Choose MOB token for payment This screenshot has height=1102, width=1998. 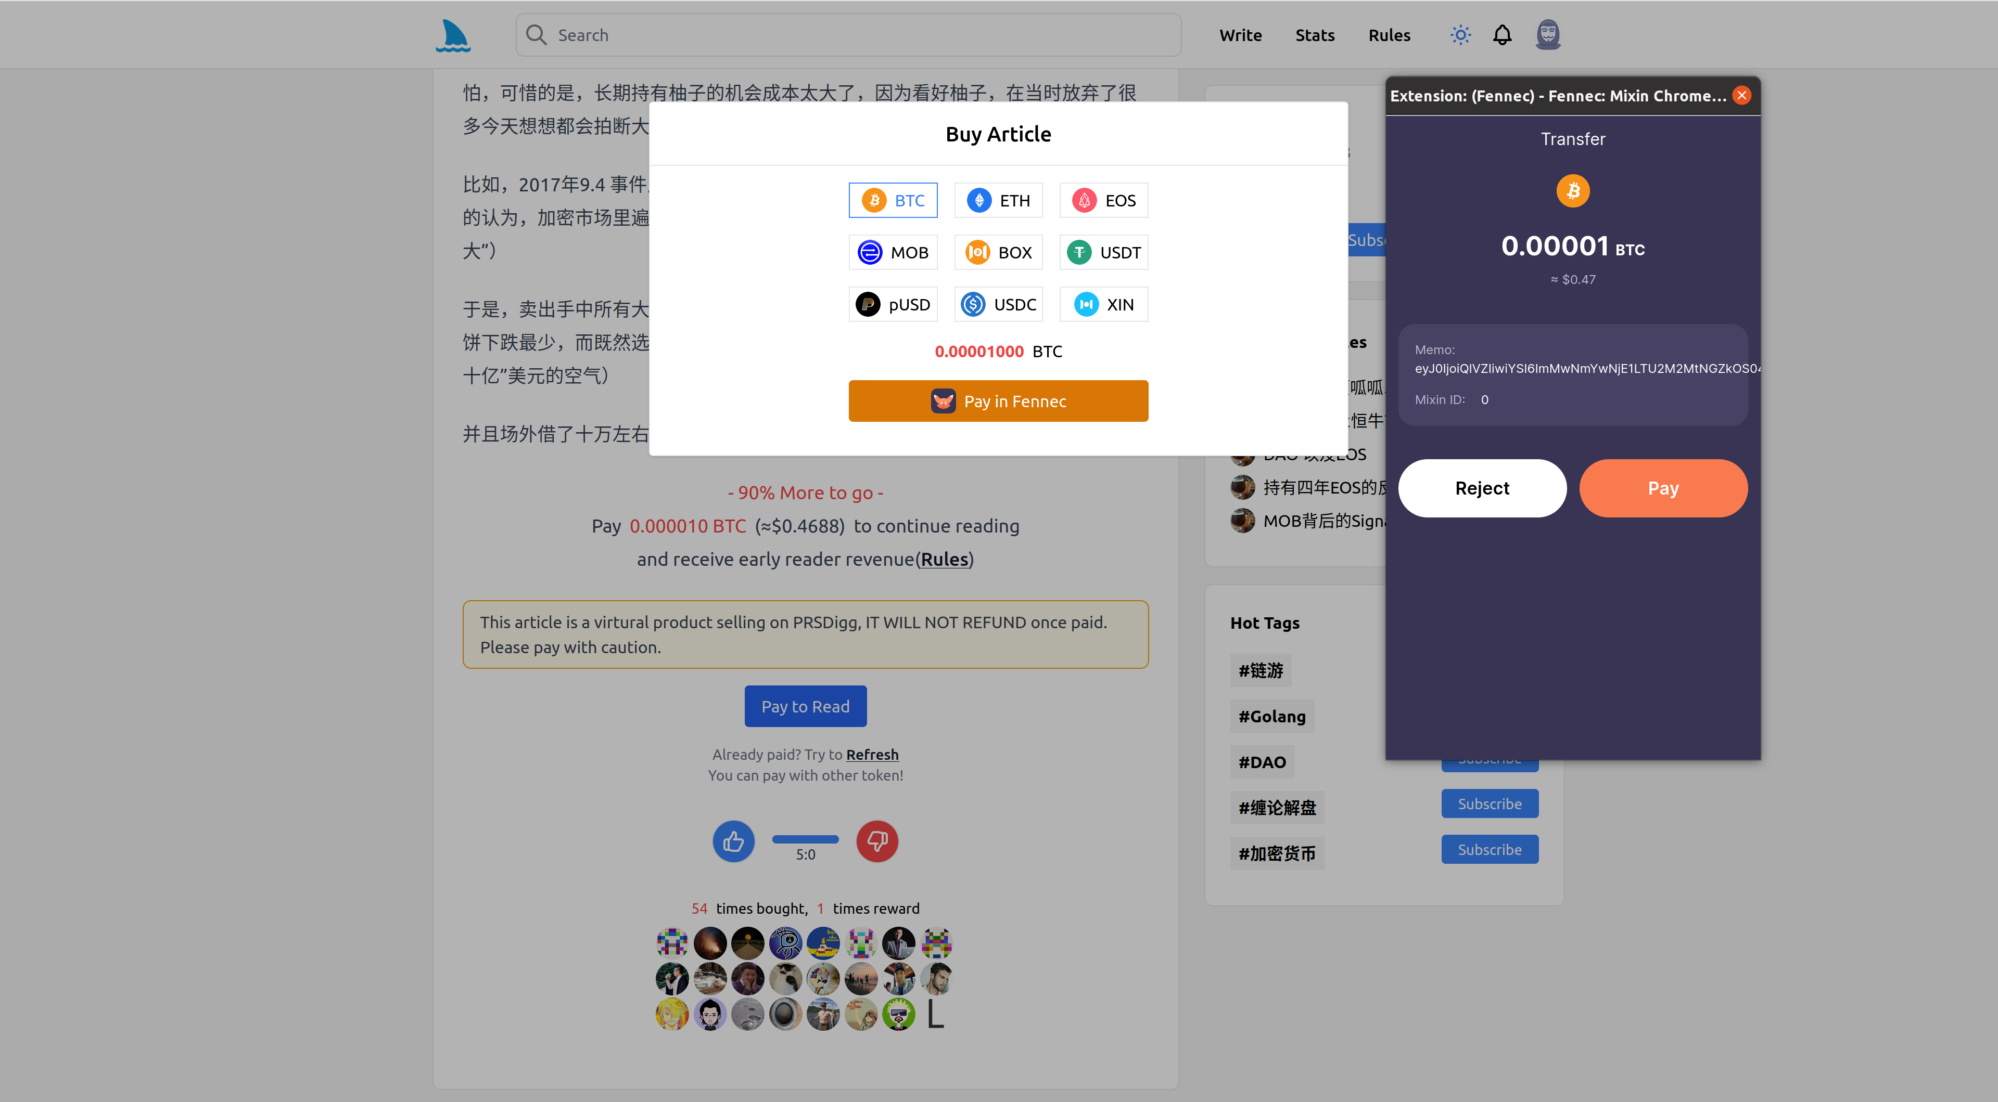[893, 253]
